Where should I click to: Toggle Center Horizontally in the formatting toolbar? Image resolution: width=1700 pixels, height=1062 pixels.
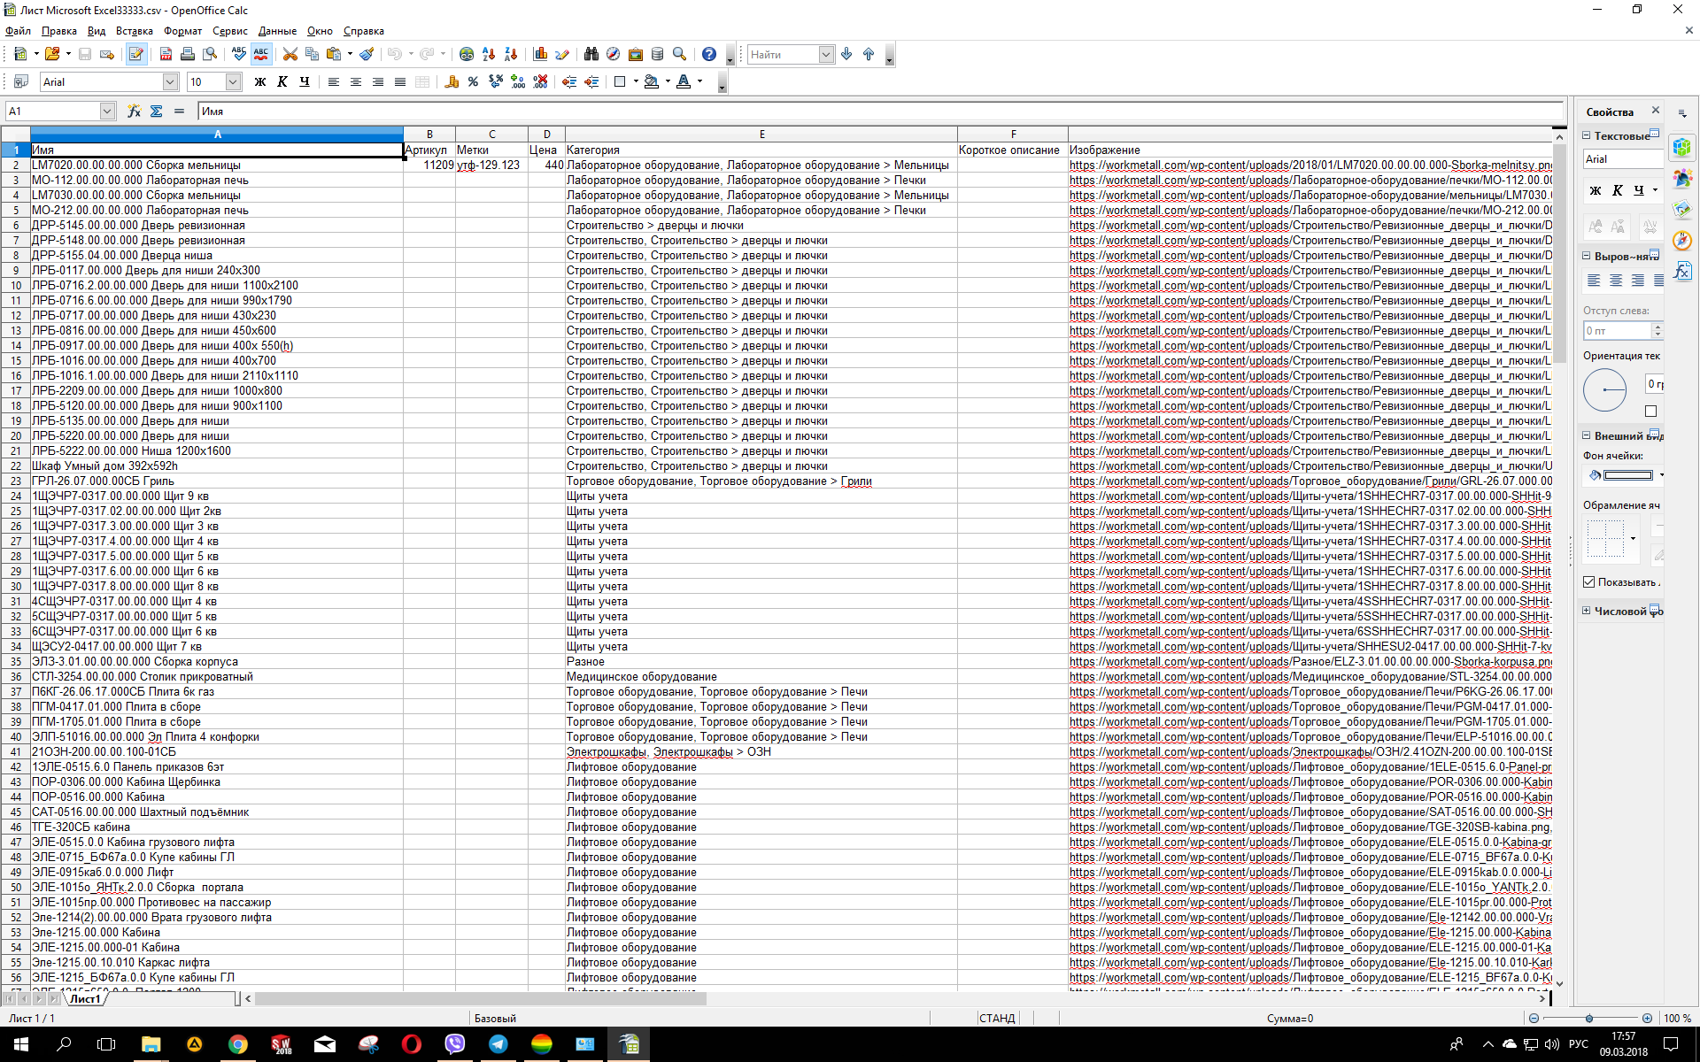[356, 82]
